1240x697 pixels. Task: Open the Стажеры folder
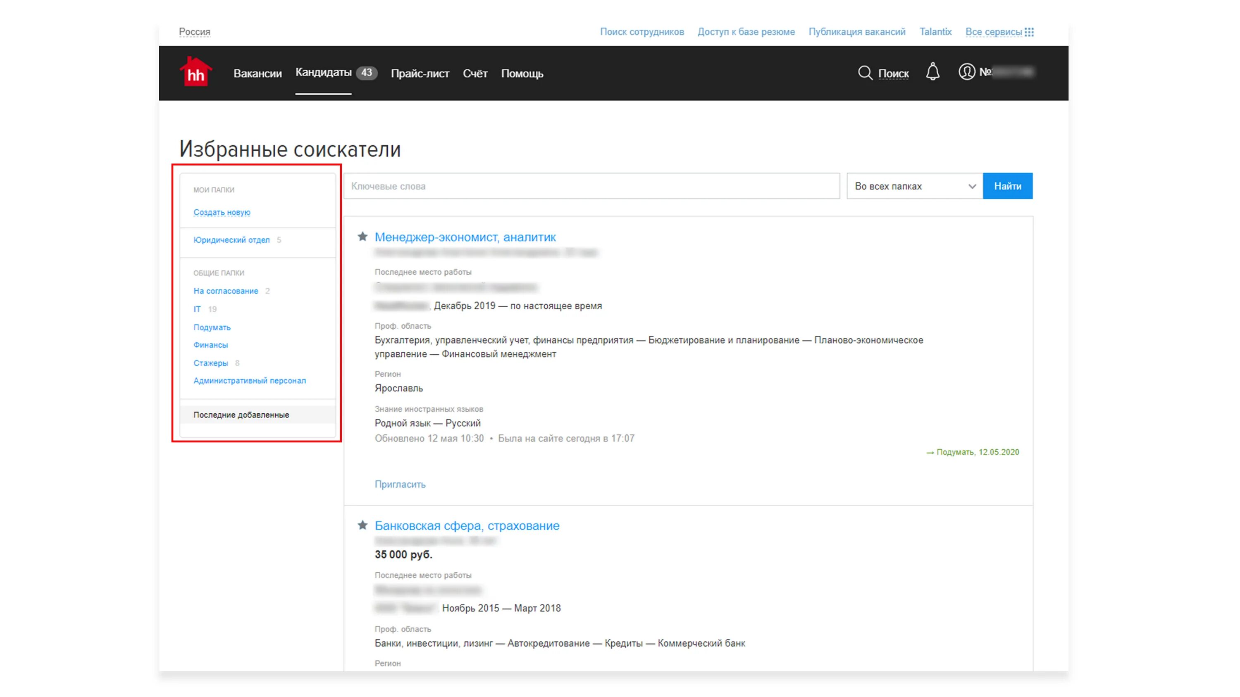coord(210,363)
